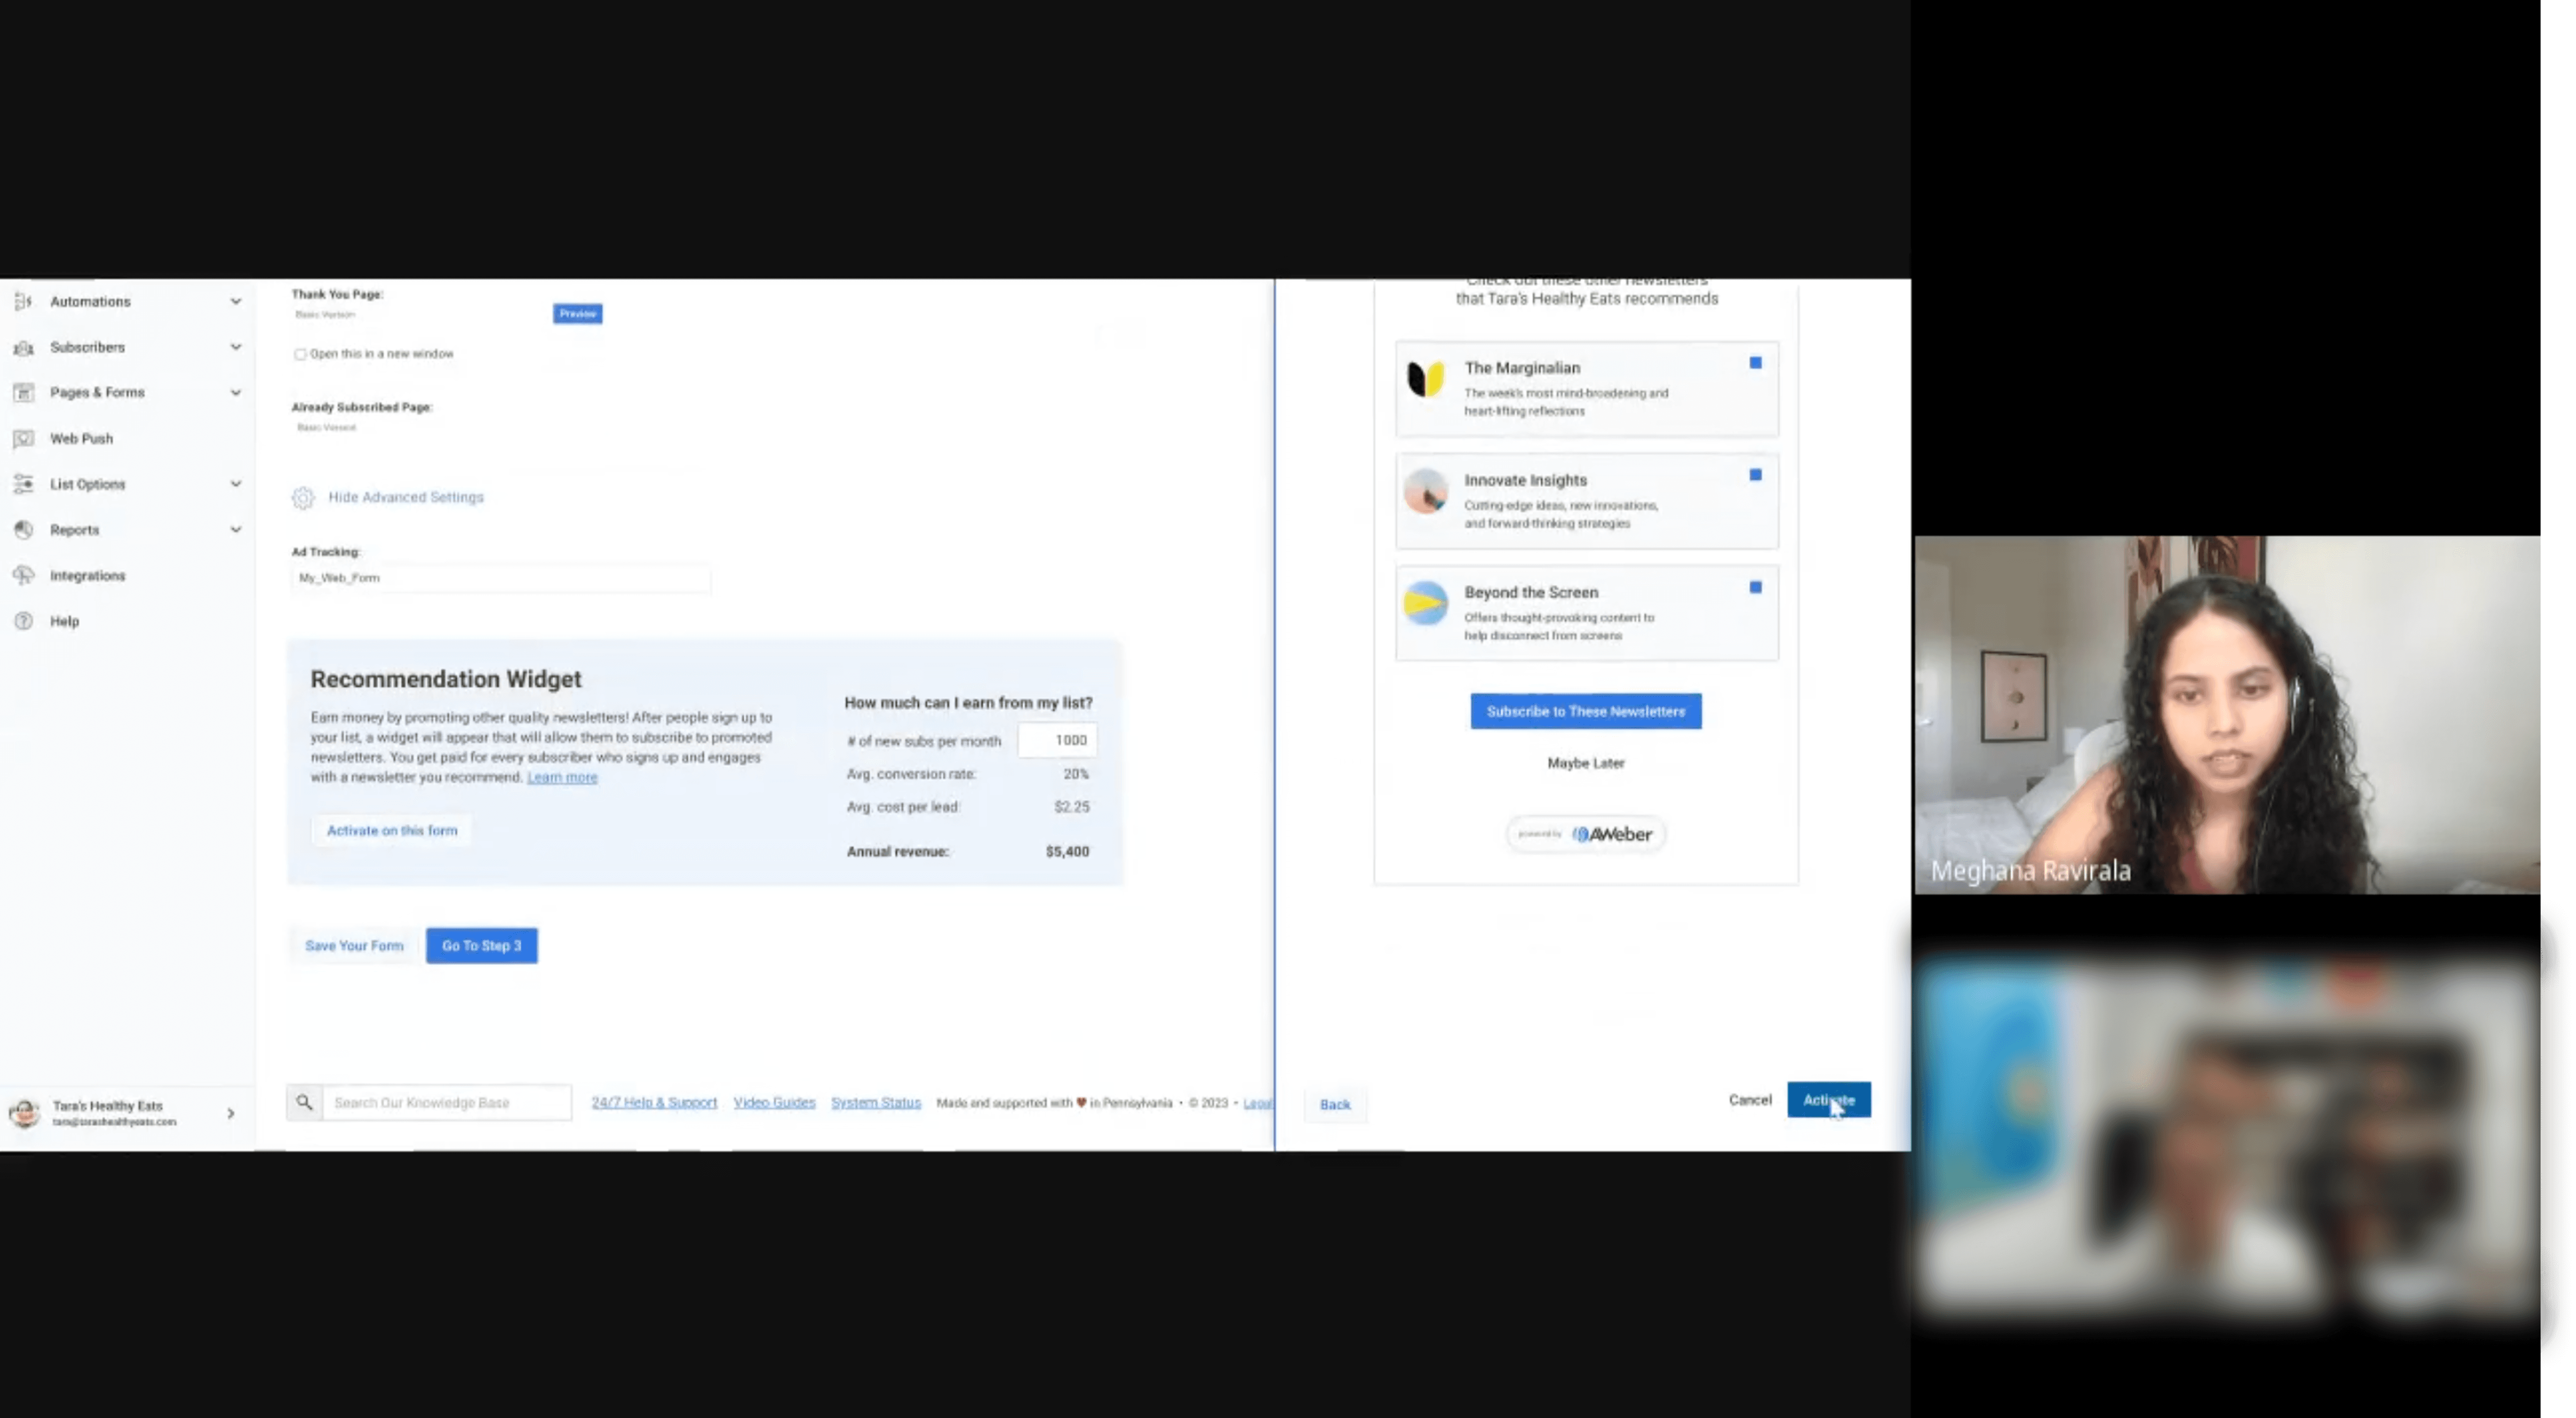The width and height of the screenshot is (2576, 1418).
Task: Click the Cancel button in the preview panel
Action: tap(1749, 1100)
